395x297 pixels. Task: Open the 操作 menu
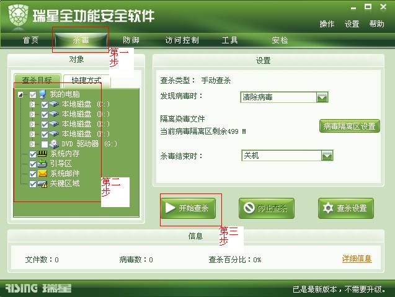click(x=327, y=24)
